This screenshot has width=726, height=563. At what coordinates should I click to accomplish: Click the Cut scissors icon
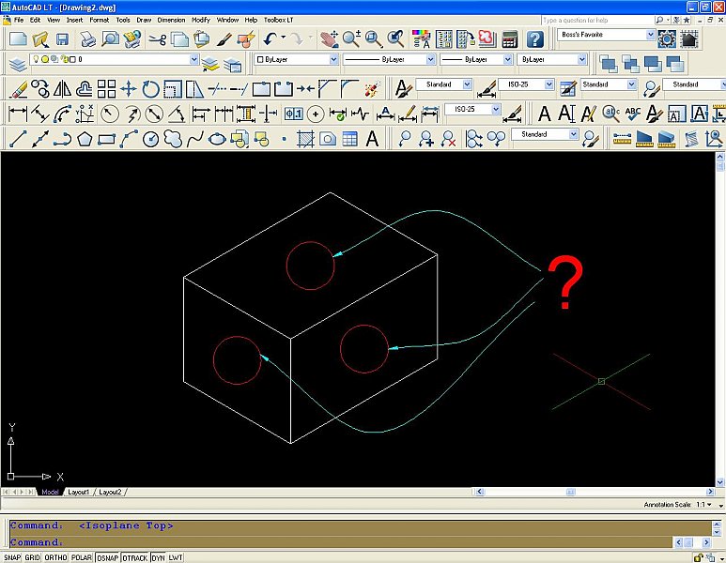click(158, 39)
